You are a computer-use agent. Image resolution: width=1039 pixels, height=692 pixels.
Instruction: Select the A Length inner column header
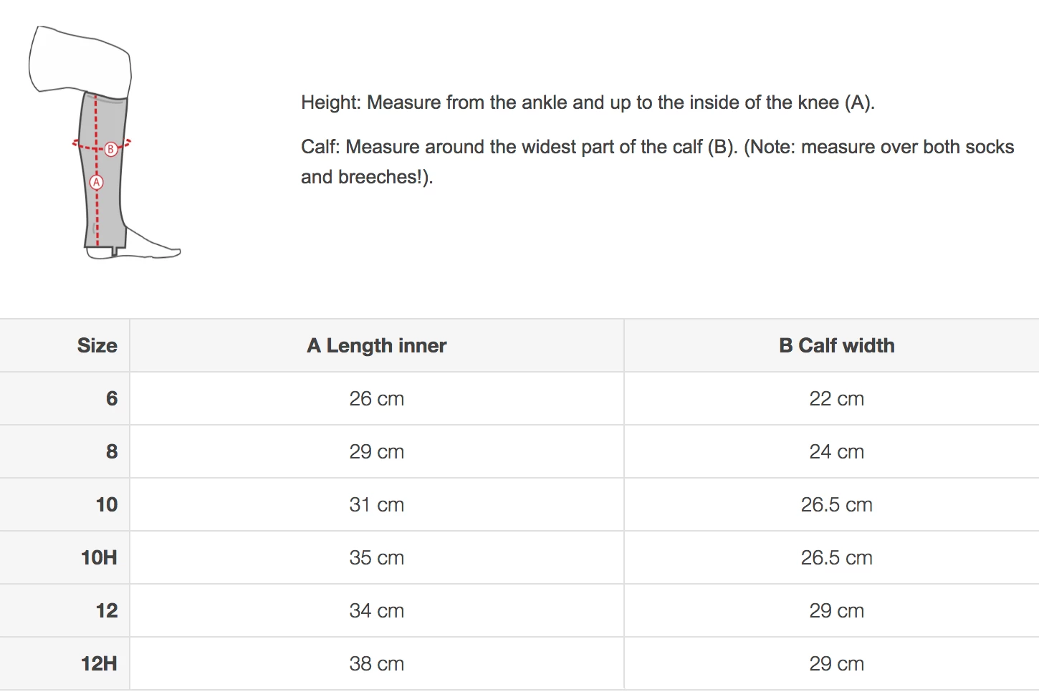click(x=376, y=345)
